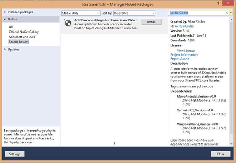236x163 pixels.
Task: Open the Stable Only dropdown
Action: pyautogui.click(x=81, y=13)
